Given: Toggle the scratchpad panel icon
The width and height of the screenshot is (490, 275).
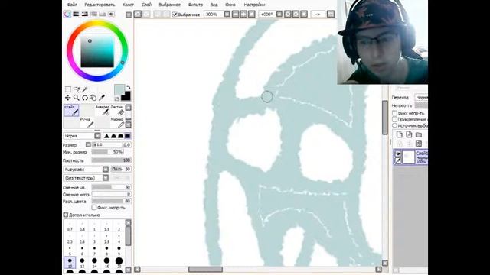Looking at the screenshot, I should pyautogui.click(x=111, y=14).
